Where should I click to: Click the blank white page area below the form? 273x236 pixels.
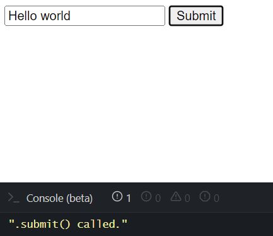(x=137, y=103)
